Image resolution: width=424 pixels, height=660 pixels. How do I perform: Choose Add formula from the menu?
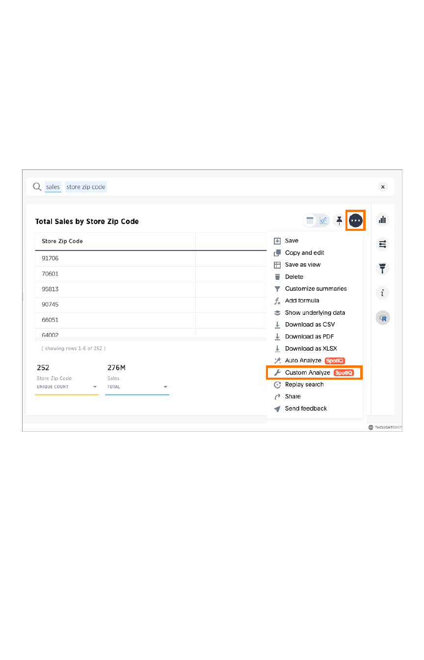[x=302, y=301]
